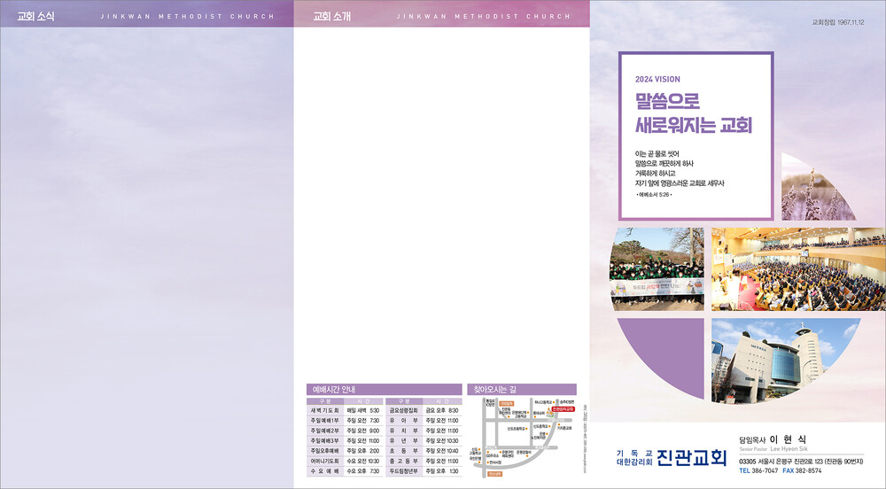
Task: Click the 2024 VISION label
Action: point(657,79)
